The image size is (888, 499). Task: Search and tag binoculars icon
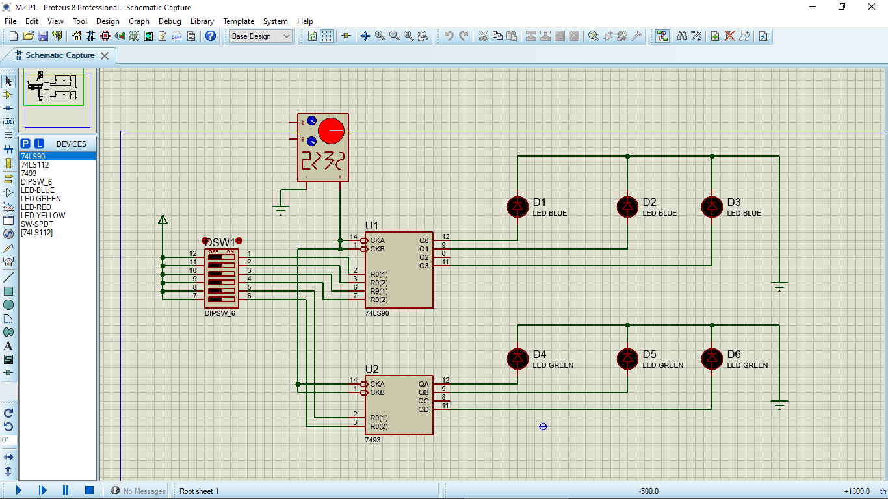[682, 36]
